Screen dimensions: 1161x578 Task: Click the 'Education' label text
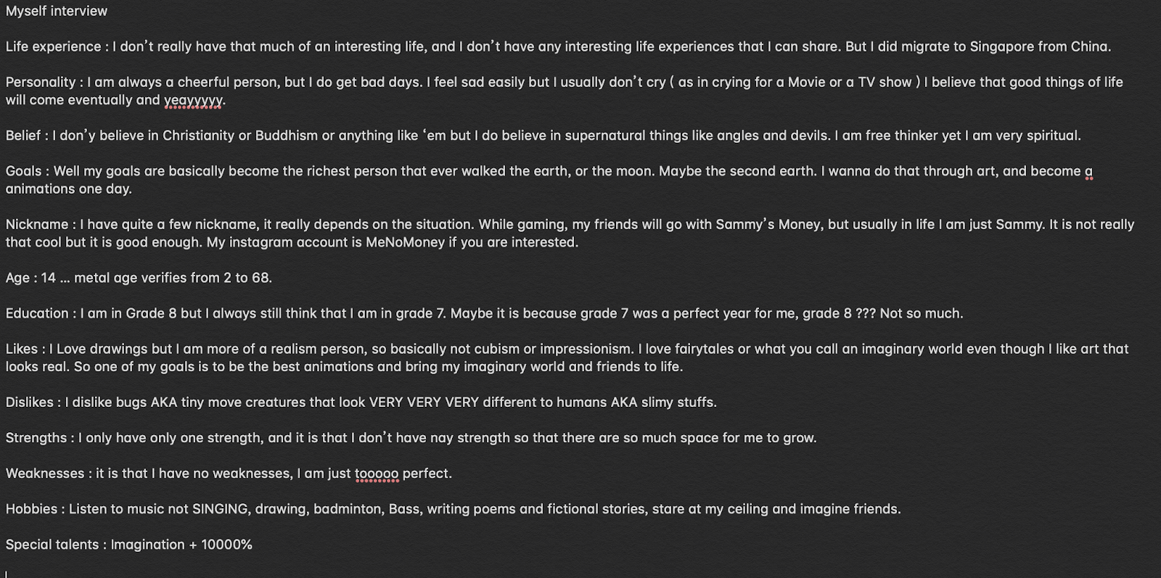(x=37, y=313)
